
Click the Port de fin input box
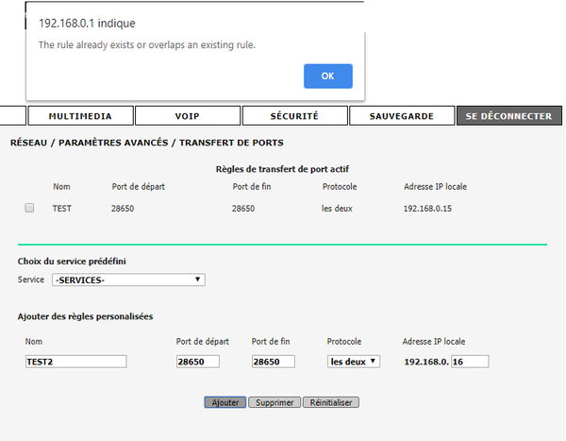tap(273, 362)
